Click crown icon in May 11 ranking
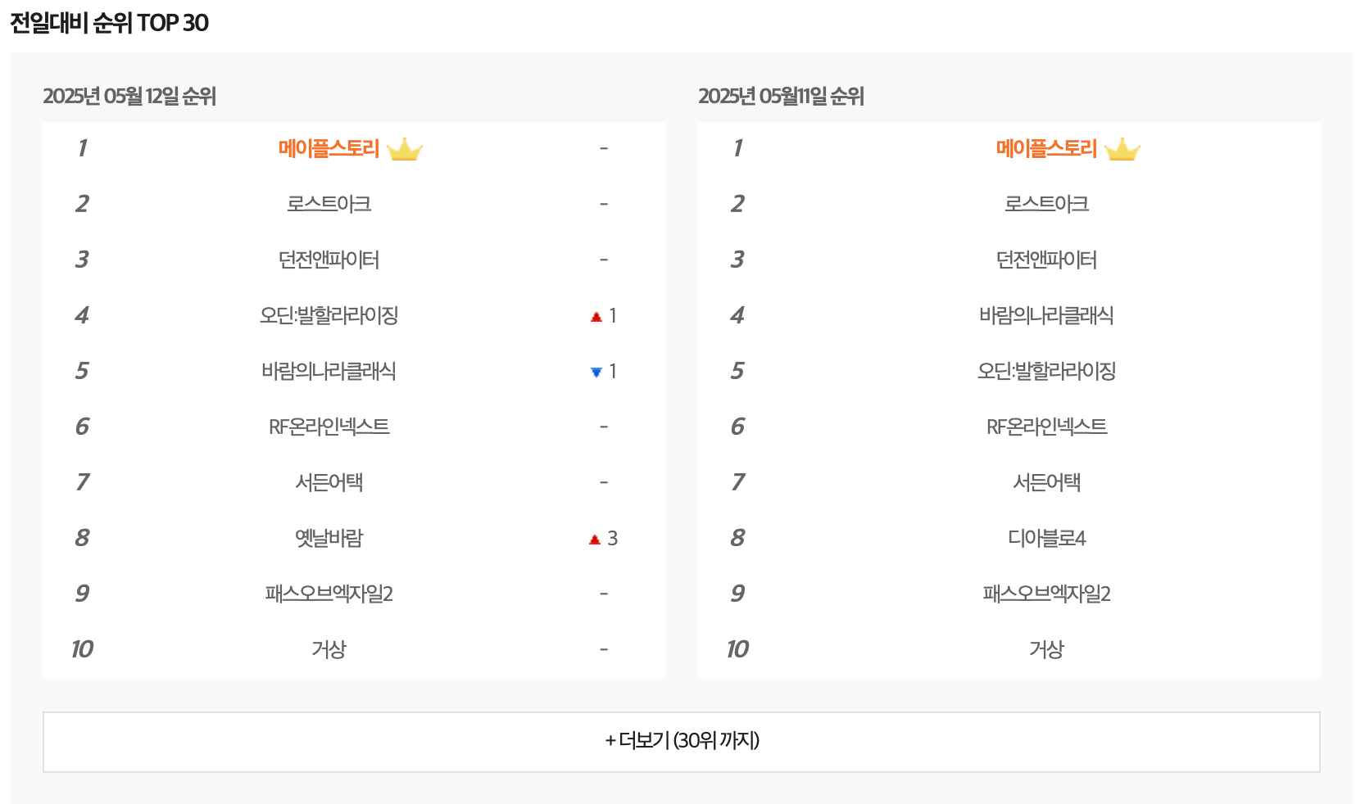Image resolution: width=1365 pixels, height=804 pixels. pyautogui.click(x=1122, y=150)
